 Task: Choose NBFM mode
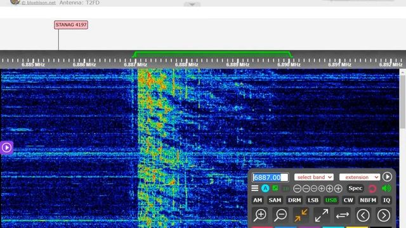click(368, 200)
